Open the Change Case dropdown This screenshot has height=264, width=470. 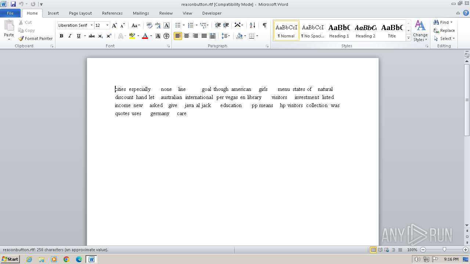point(135,25)
